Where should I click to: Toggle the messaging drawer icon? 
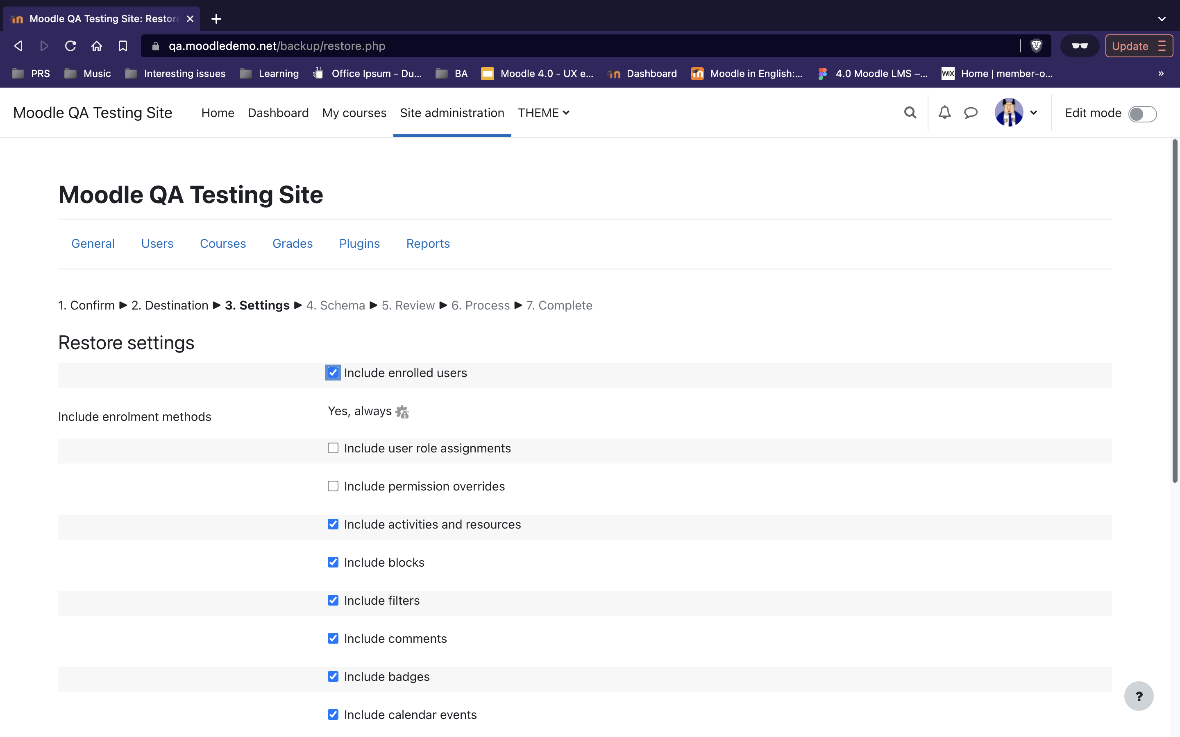(971, 113)
